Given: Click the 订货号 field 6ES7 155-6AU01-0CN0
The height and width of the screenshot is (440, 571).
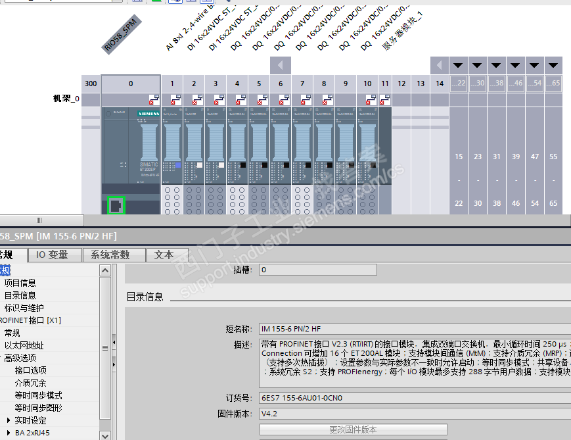Looking at the screenshot, I should click(x=415, y=398).
